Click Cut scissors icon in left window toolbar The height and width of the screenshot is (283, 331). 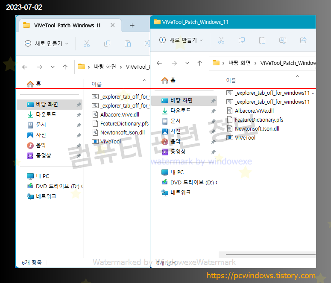(87, 44)
